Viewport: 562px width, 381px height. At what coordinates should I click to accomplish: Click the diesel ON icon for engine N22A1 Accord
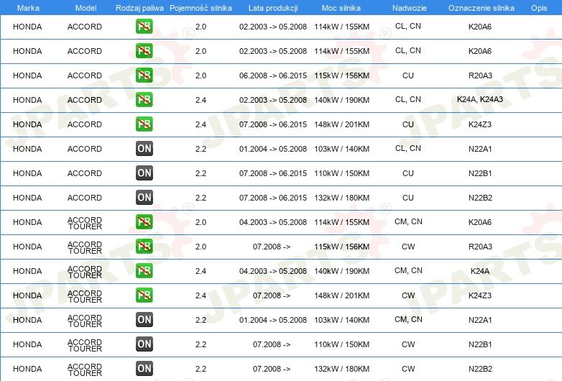point(144,148)
